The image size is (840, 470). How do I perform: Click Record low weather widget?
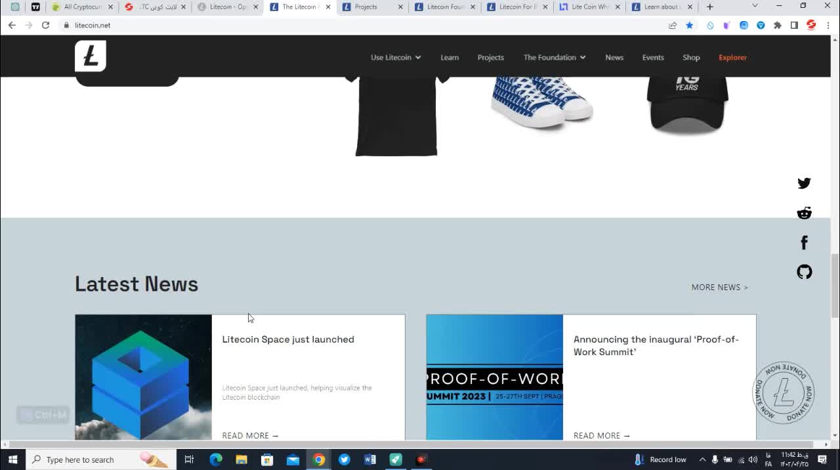point(661,459)
